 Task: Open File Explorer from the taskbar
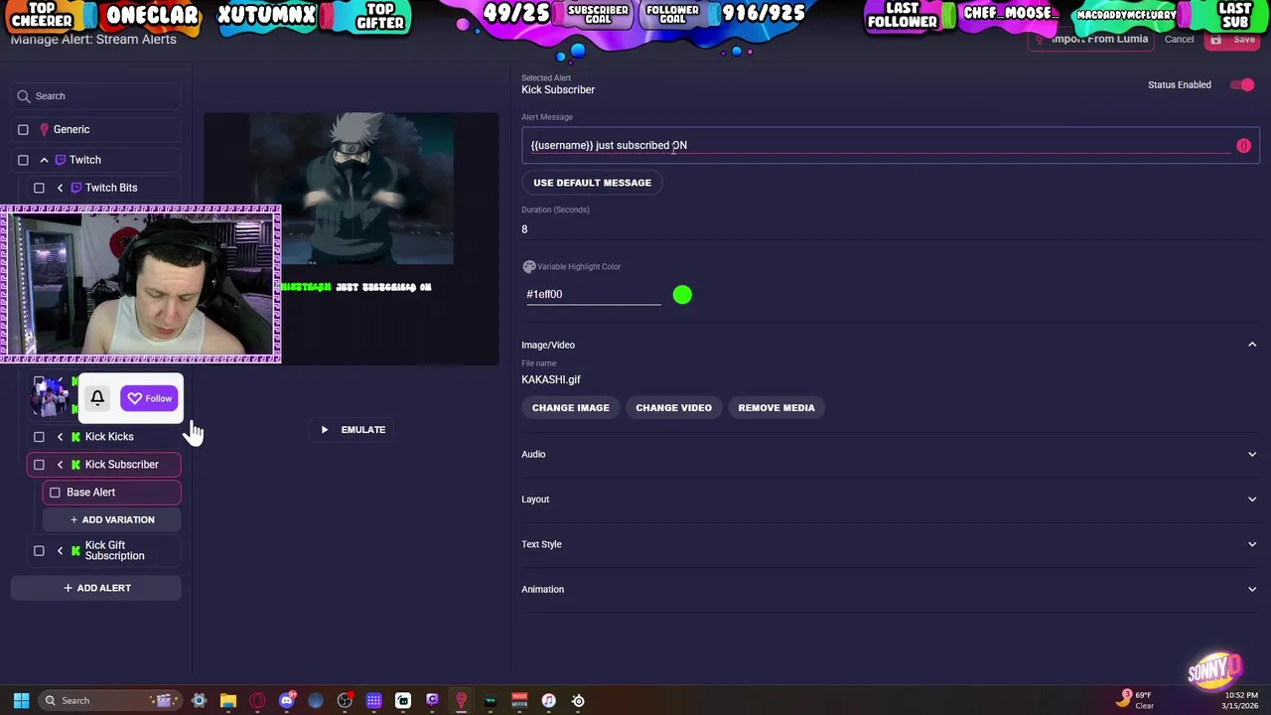(x=227, y=700)
